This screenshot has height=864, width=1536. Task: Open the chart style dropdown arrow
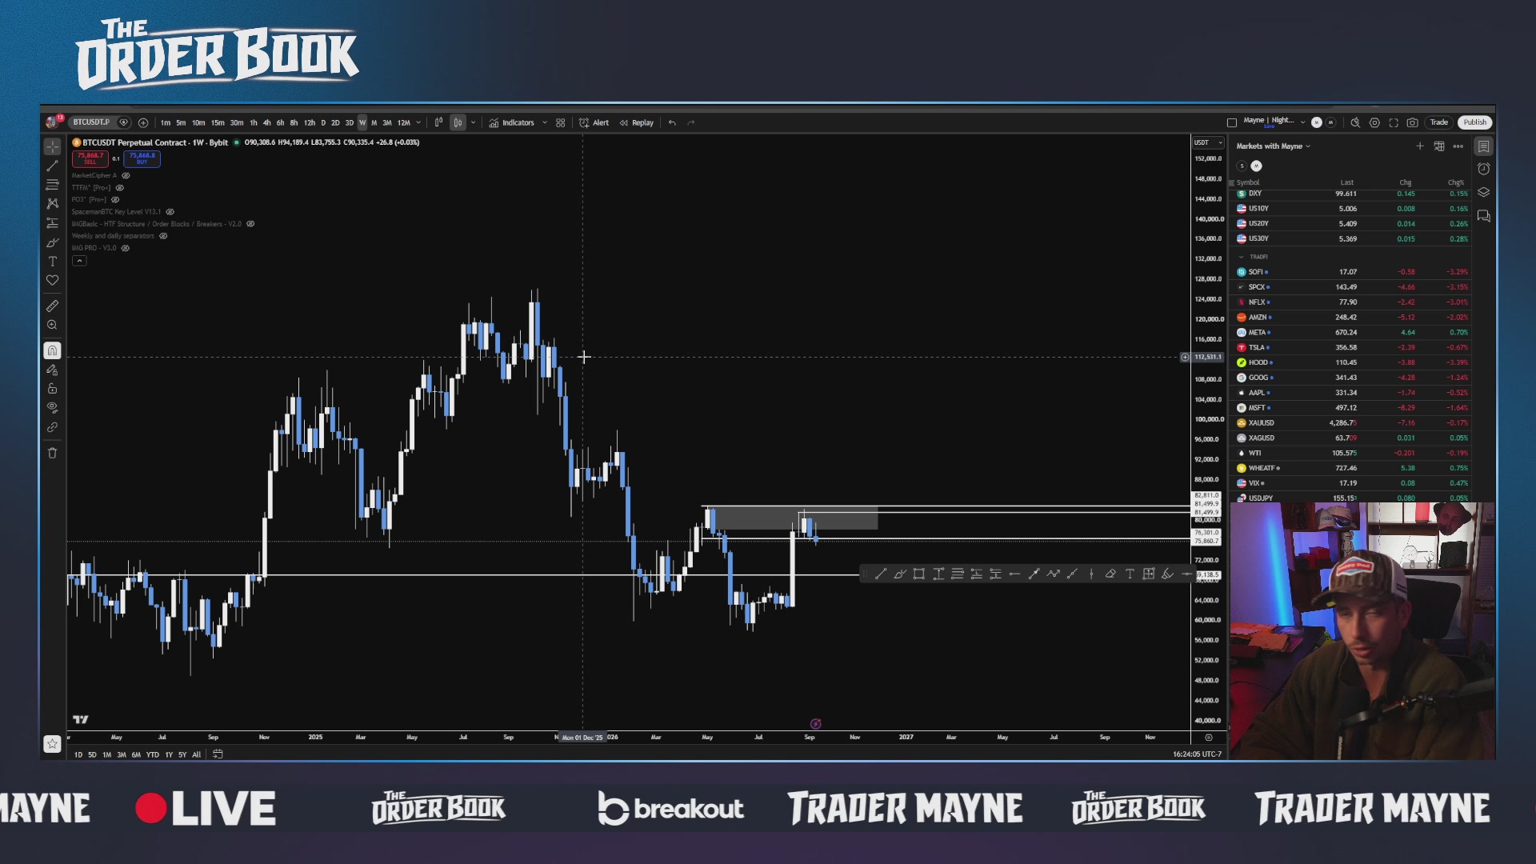tap(473, 122)
